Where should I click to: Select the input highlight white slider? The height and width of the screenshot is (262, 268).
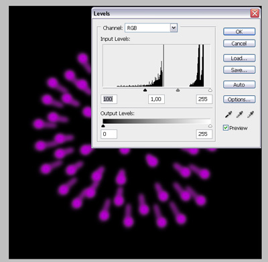click(x=210, y=90)
